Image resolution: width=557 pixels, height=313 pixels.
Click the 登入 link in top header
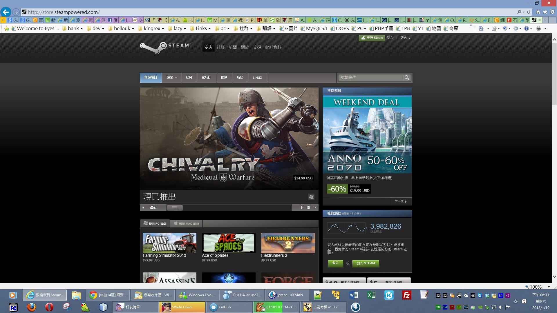click(390, 38)
